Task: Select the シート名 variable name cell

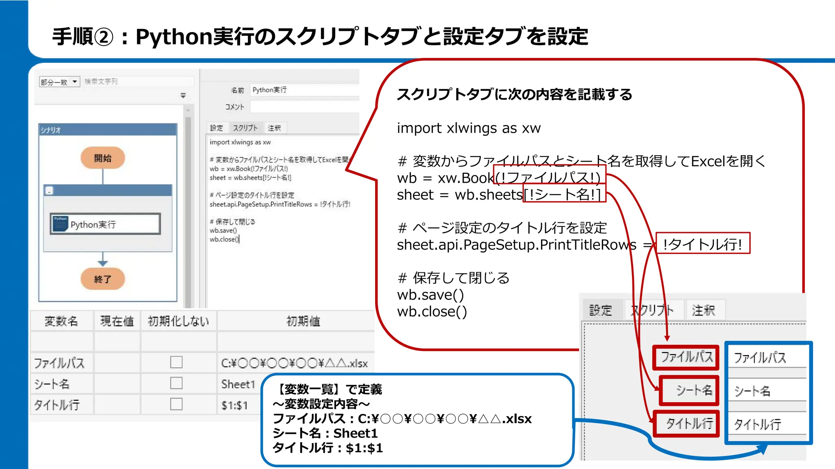Action: (x=62, y=384)
